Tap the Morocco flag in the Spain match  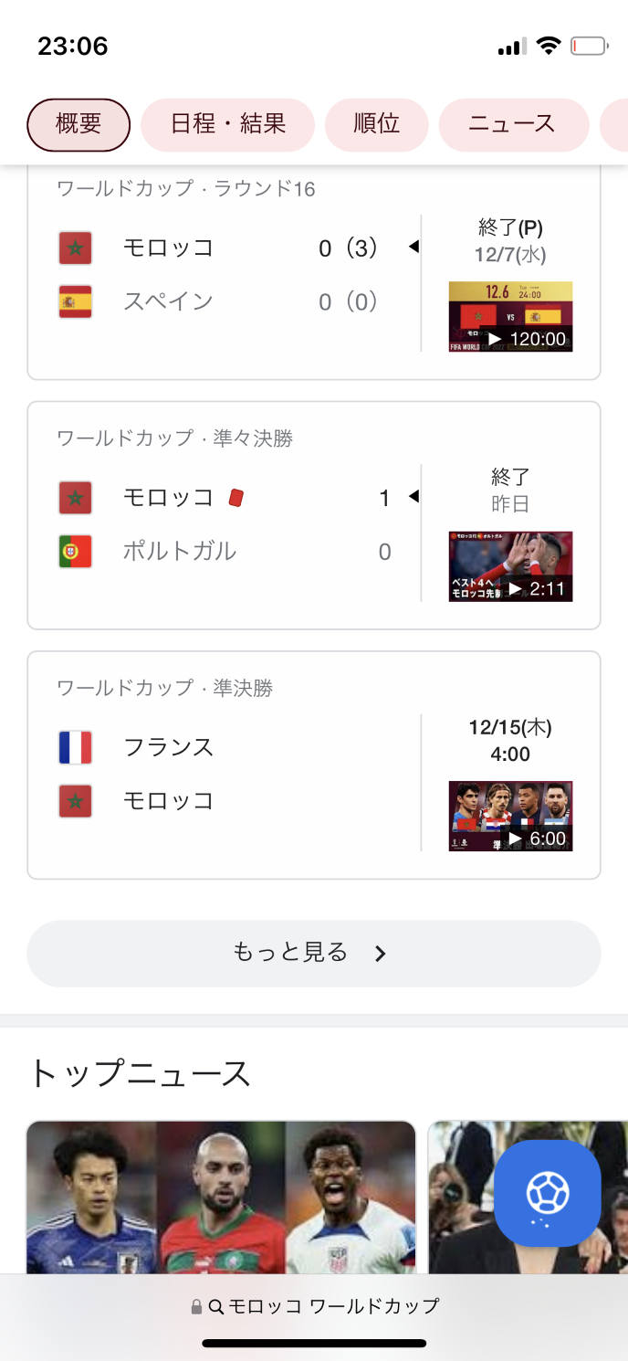pyautogui.click(x=75, y=248)
